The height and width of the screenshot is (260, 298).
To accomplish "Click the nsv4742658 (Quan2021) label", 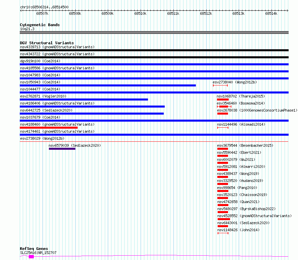I will (238, 202).
